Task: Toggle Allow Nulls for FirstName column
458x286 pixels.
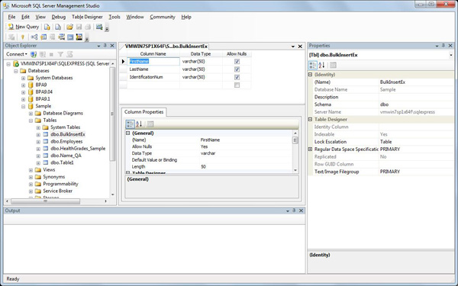Action: pyautogui.click(x=237, y=62)
